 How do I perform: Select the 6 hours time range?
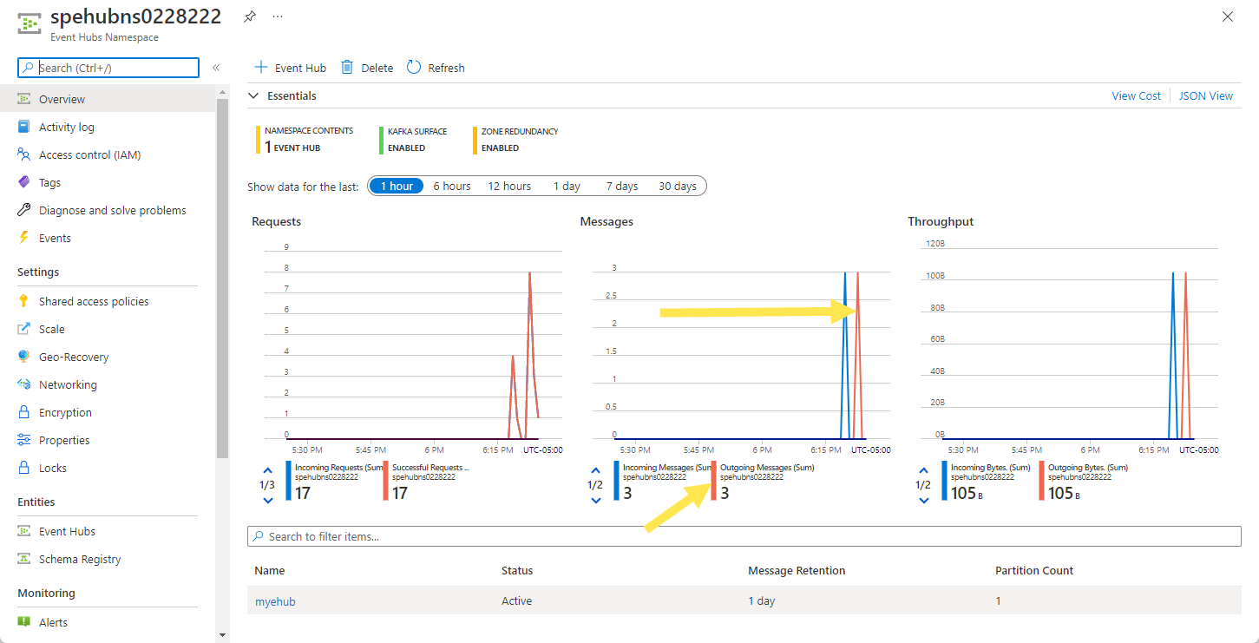click(452, 186)
